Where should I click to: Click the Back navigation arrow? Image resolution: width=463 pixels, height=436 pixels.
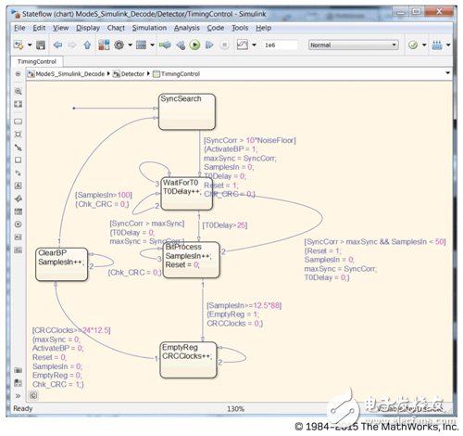(57, 45)
